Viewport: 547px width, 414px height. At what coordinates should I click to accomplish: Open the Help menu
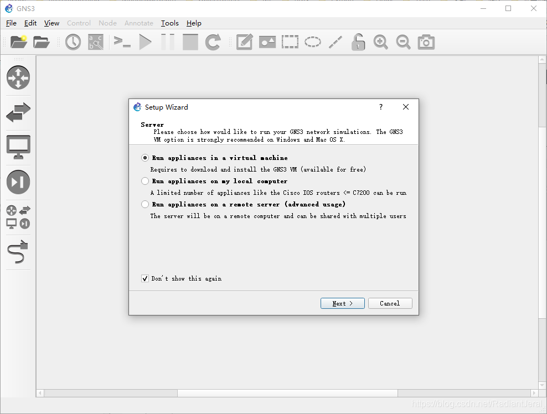pyautogui.click(x=194, y=23)
